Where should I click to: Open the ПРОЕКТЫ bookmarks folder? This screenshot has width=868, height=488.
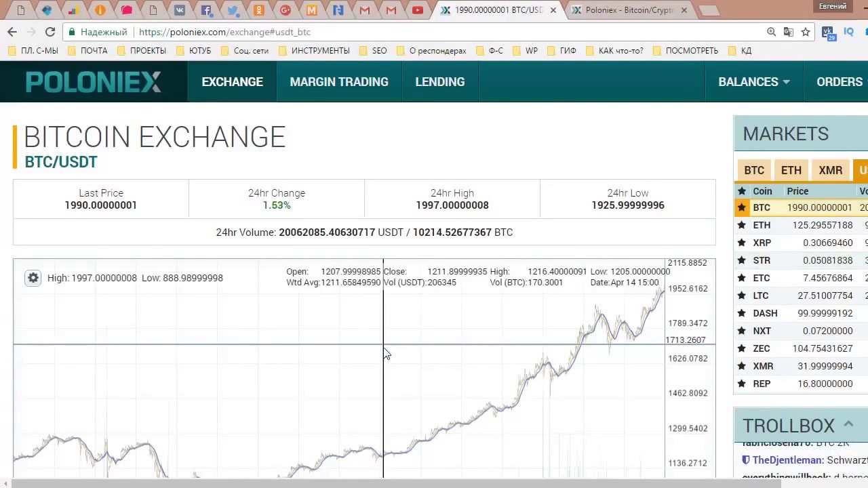click(x=142, y=51)
